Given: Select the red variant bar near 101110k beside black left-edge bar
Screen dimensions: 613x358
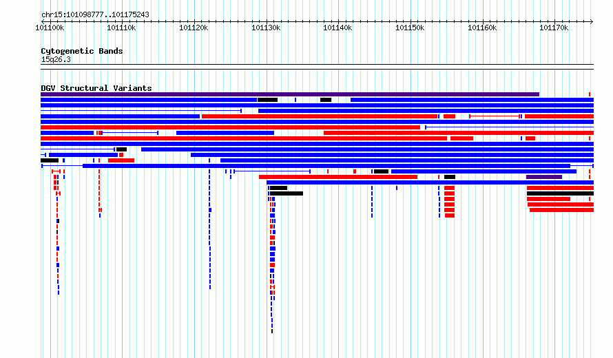Looking at the screenshot, I should (x=121, y=160).
